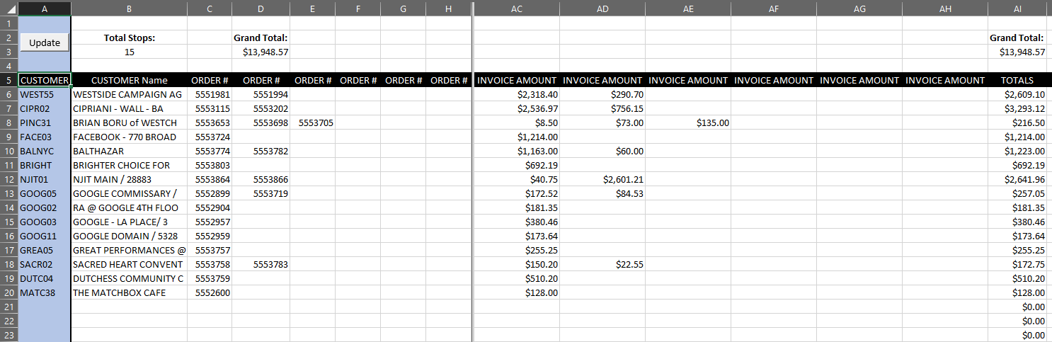The image size is (1052, 342).
Task: Click BRIGHTER CHOICE FOR cell
Action: coord(129,165)
